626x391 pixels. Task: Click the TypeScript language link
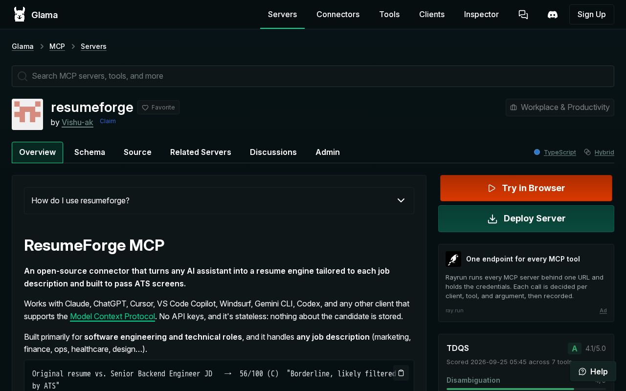[x=560, y=152]
